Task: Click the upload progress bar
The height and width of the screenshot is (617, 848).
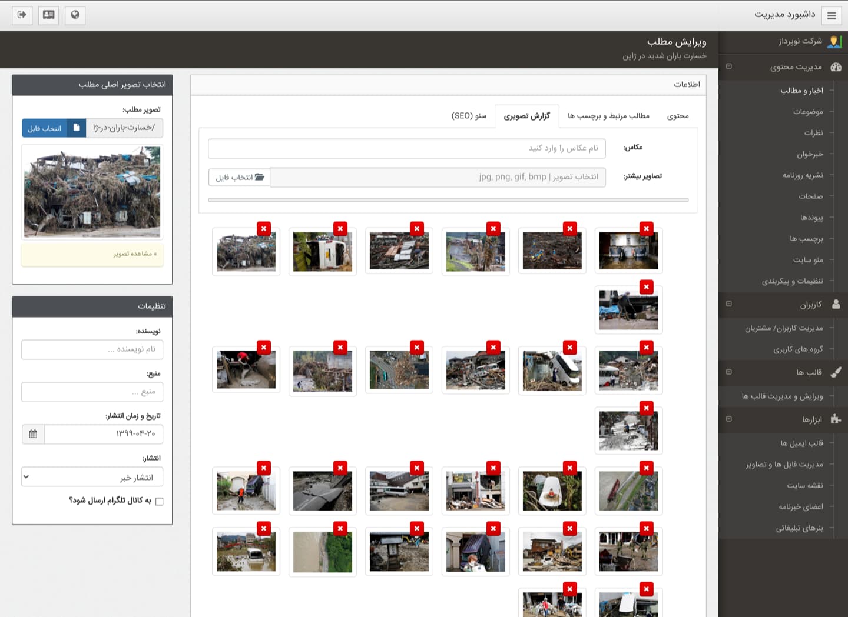Action: coord(448,200)
